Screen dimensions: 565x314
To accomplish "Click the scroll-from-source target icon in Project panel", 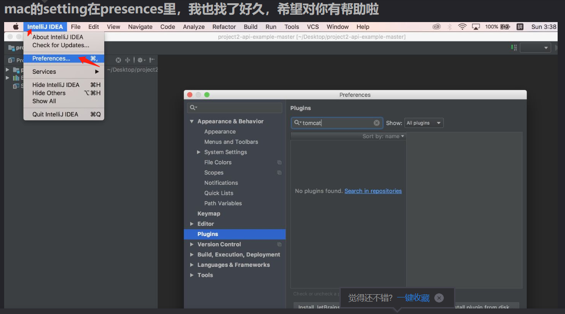I will (x=118, y=60).
